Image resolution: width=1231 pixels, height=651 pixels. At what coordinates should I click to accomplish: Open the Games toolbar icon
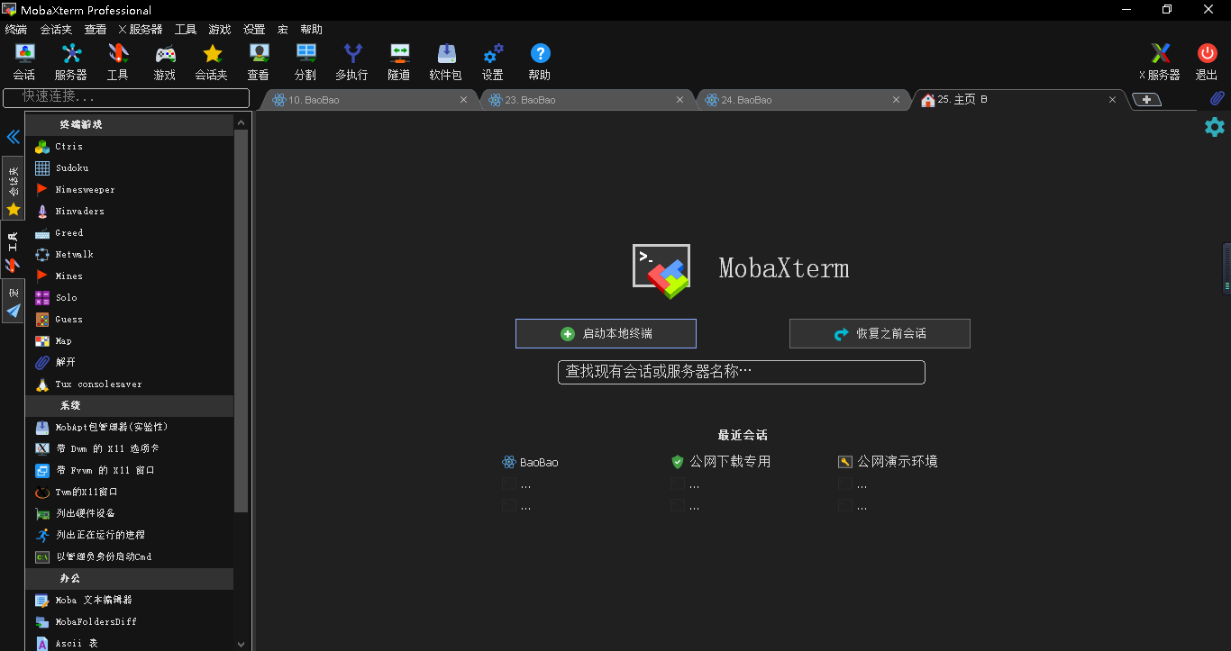pos(164,61)
